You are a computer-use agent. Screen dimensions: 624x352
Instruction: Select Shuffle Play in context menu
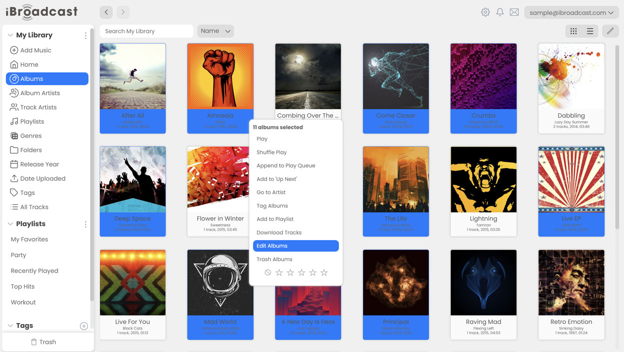click(272, 152)
